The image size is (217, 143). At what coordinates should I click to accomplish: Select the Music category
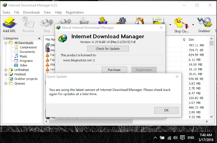pos(23,56)
